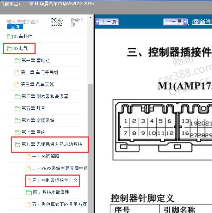Collapse 第八章 无钥匙进入及启动系统 folder icon
The height and width of the screenshot is (213, 212).
pyautogui.click(x=18, y=144)
